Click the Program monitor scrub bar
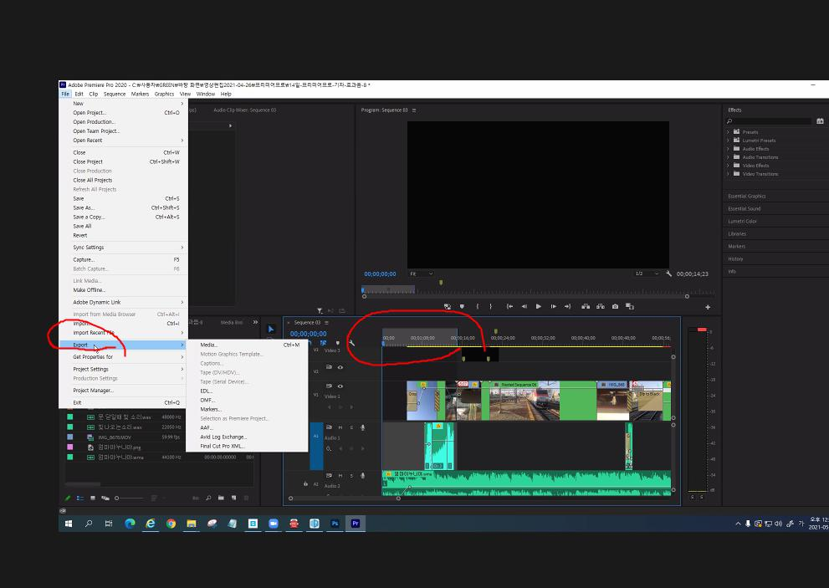Image resolution: width=829 pixels, height=588 pixels. tap(538, 289)
